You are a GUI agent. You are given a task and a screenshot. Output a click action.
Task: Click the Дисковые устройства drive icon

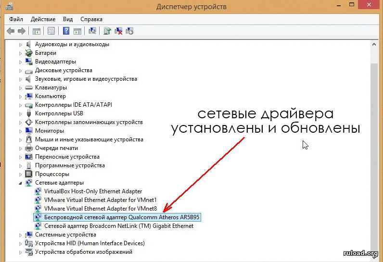(29, 71)
